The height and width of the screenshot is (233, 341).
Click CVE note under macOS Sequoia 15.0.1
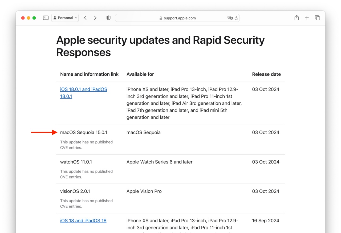click(x=86, y=145)
